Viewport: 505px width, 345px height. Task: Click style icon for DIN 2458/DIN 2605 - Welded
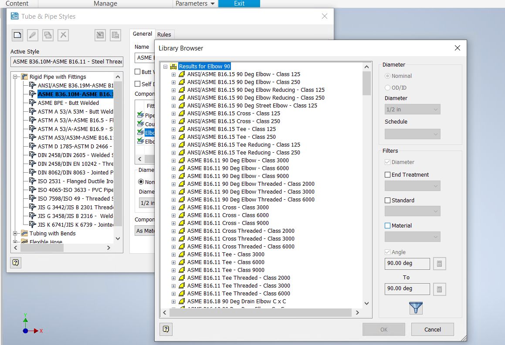[x=33, y=154]
